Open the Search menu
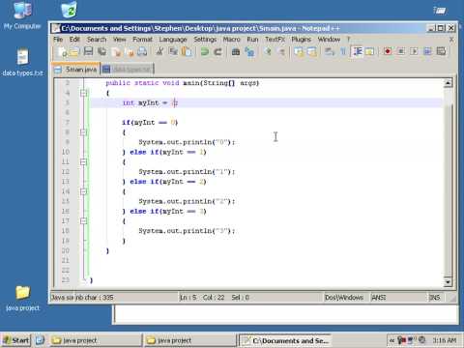 point(97,40)
